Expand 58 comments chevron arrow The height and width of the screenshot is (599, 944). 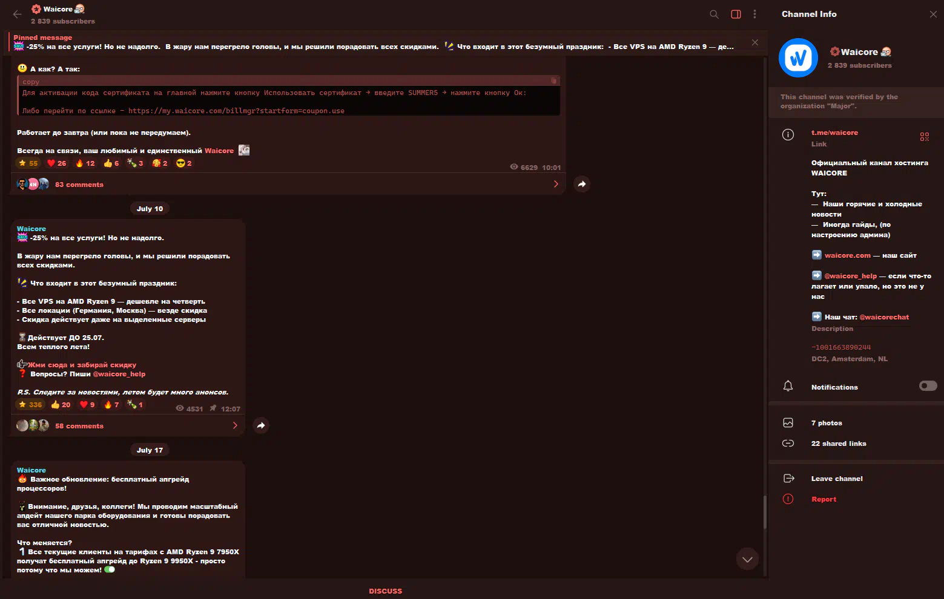click(235, 425)
